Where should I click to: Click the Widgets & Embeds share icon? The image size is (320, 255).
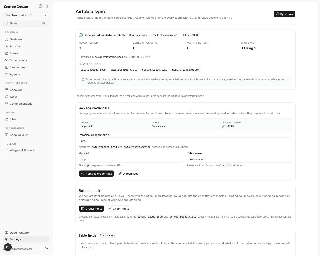(6, 150)
